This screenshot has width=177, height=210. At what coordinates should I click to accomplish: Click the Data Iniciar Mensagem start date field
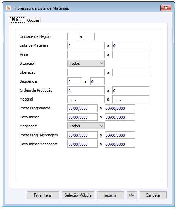83,144
